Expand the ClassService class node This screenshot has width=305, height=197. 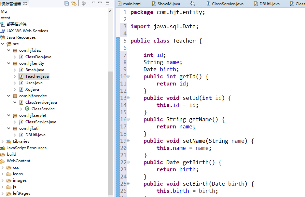point(21,109)
